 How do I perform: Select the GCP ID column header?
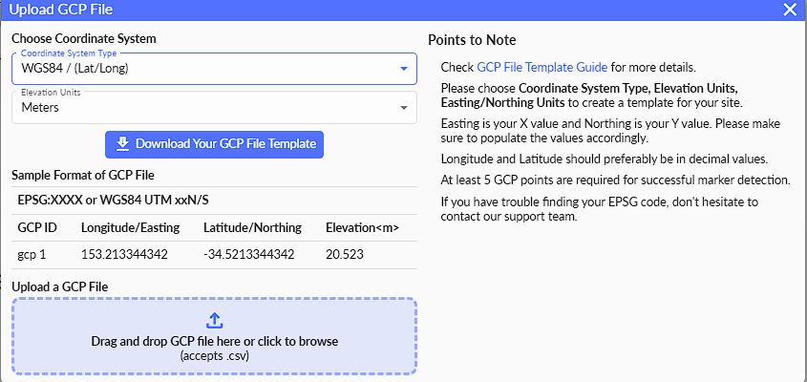36,228
